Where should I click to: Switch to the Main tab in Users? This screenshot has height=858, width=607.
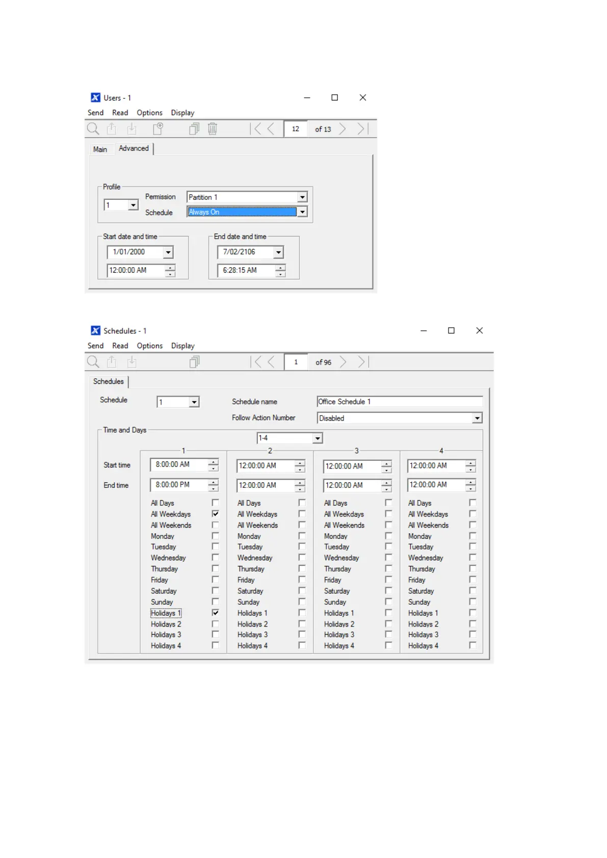point(100,149)
